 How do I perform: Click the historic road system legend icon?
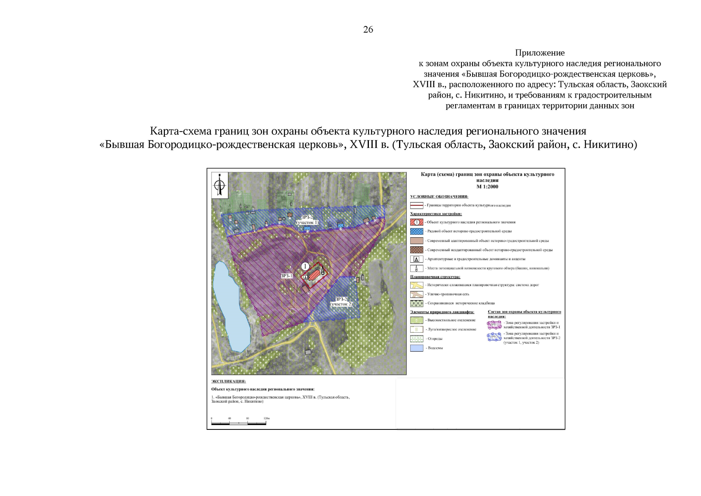tap(416, 285)
